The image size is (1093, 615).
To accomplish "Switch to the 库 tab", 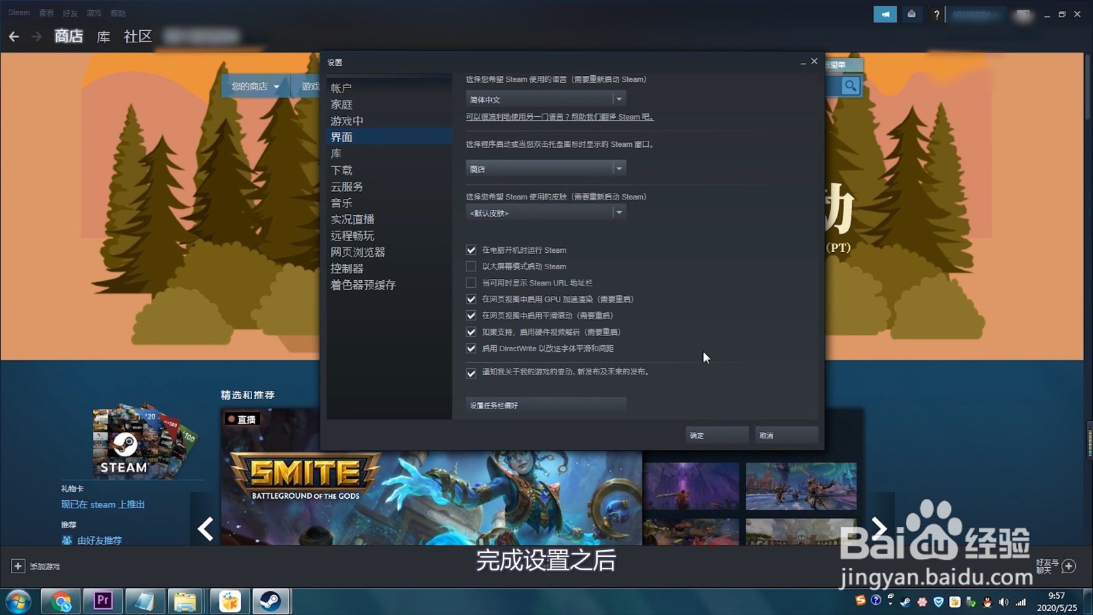I will tap(102, 37).
